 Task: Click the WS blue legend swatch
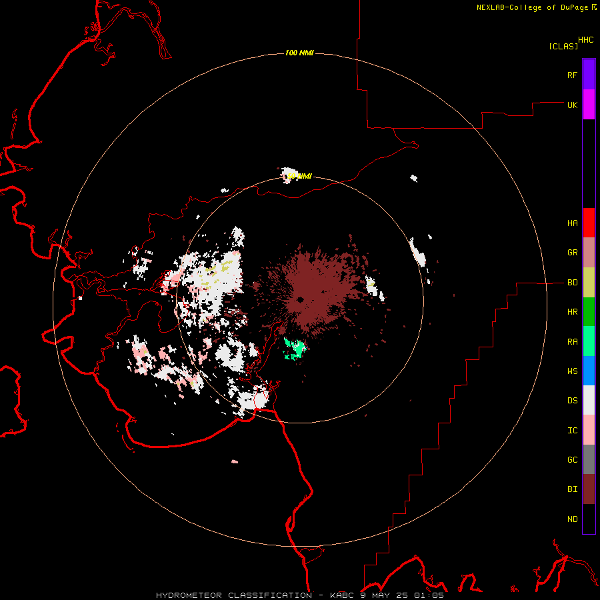(589, 371)
